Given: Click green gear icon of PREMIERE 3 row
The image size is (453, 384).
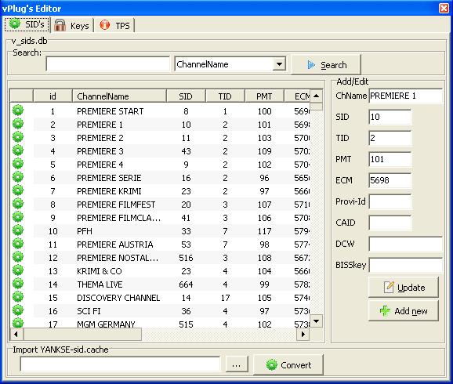Looking at the screenshot, I should (x=18, y=150).
